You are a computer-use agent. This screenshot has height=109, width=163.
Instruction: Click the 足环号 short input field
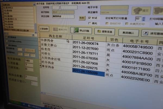click(x=56, y=7)
